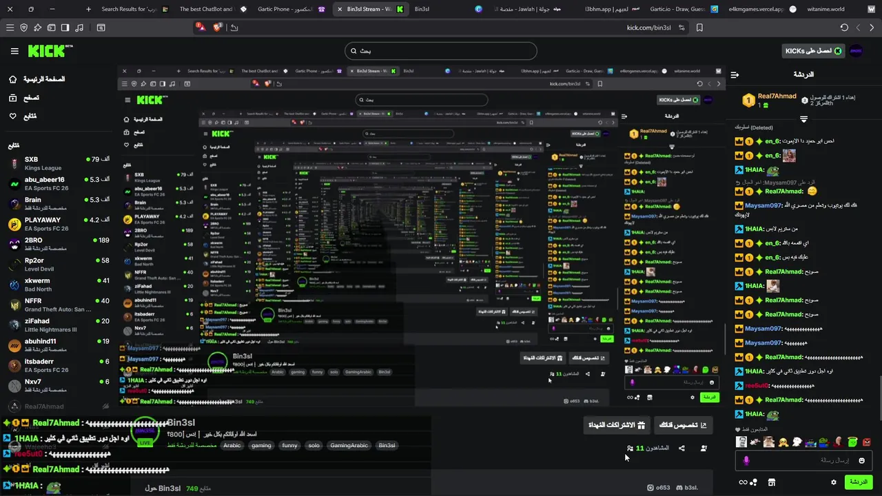Reload the page with refresh icon

(x=844, y=28)
